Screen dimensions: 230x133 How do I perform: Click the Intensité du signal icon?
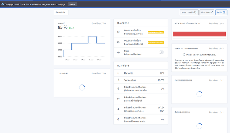(x=118, y=99)
